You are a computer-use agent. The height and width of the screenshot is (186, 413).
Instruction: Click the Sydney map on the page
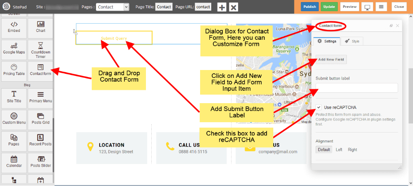pyautogui.click(x=273, y=74)
